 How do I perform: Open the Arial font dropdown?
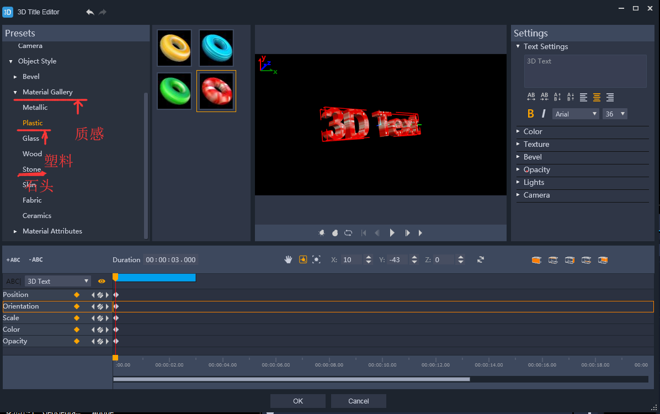tap(576, 114)
